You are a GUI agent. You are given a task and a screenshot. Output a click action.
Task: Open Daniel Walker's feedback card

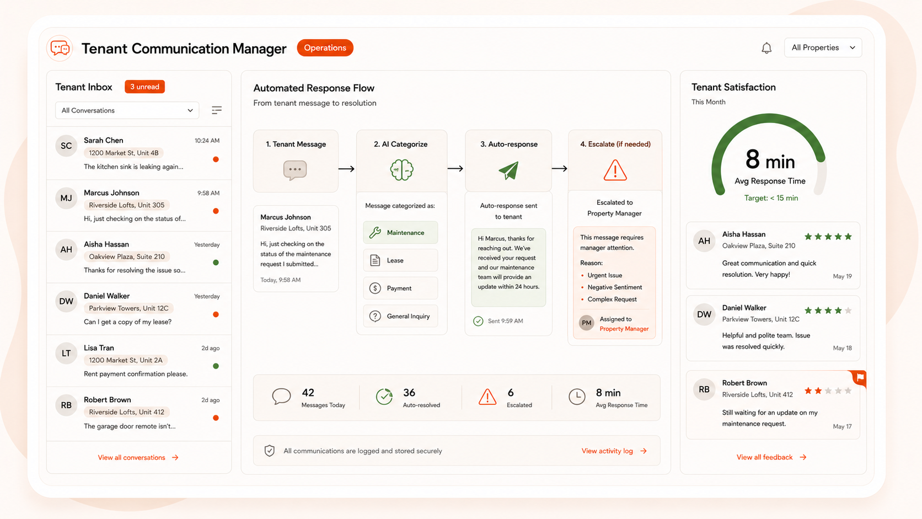(x=773, y=328)
